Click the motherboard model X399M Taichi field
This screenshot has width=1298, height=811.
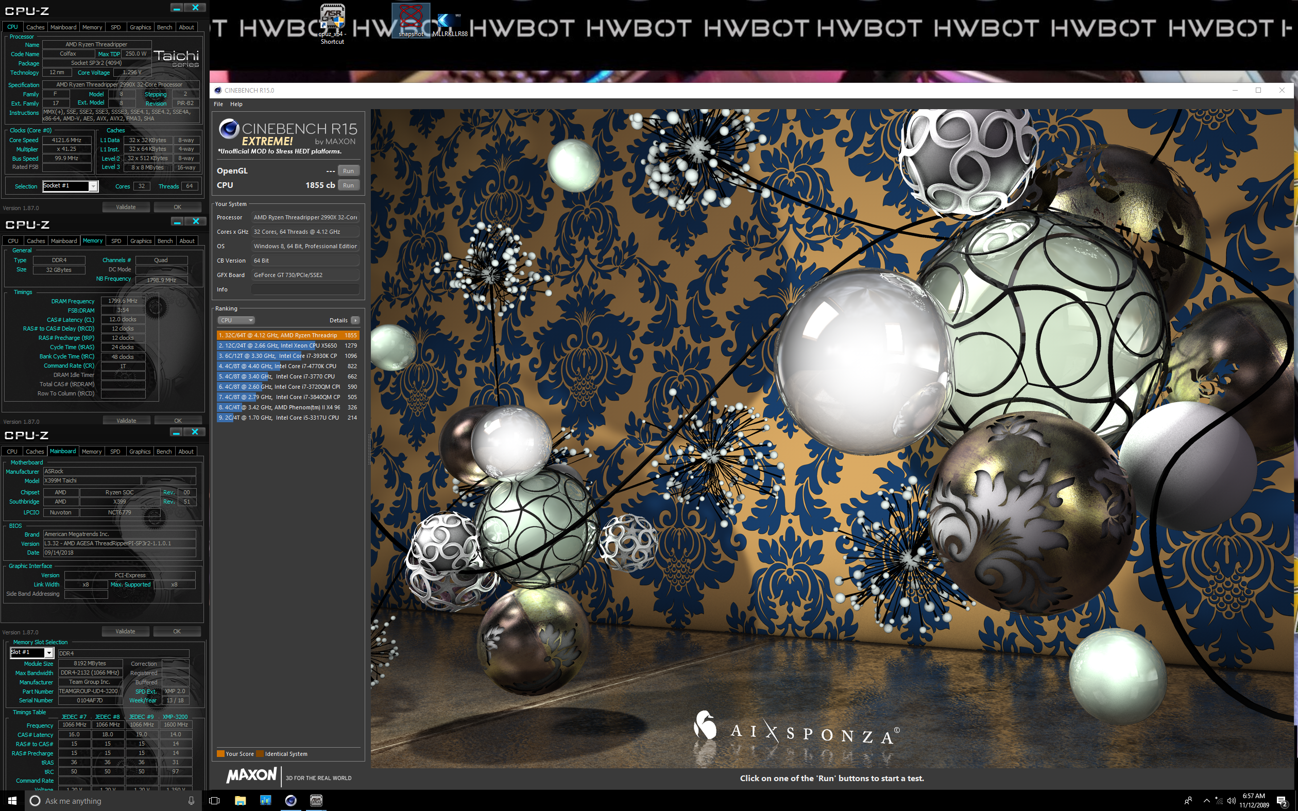[92, 480]
